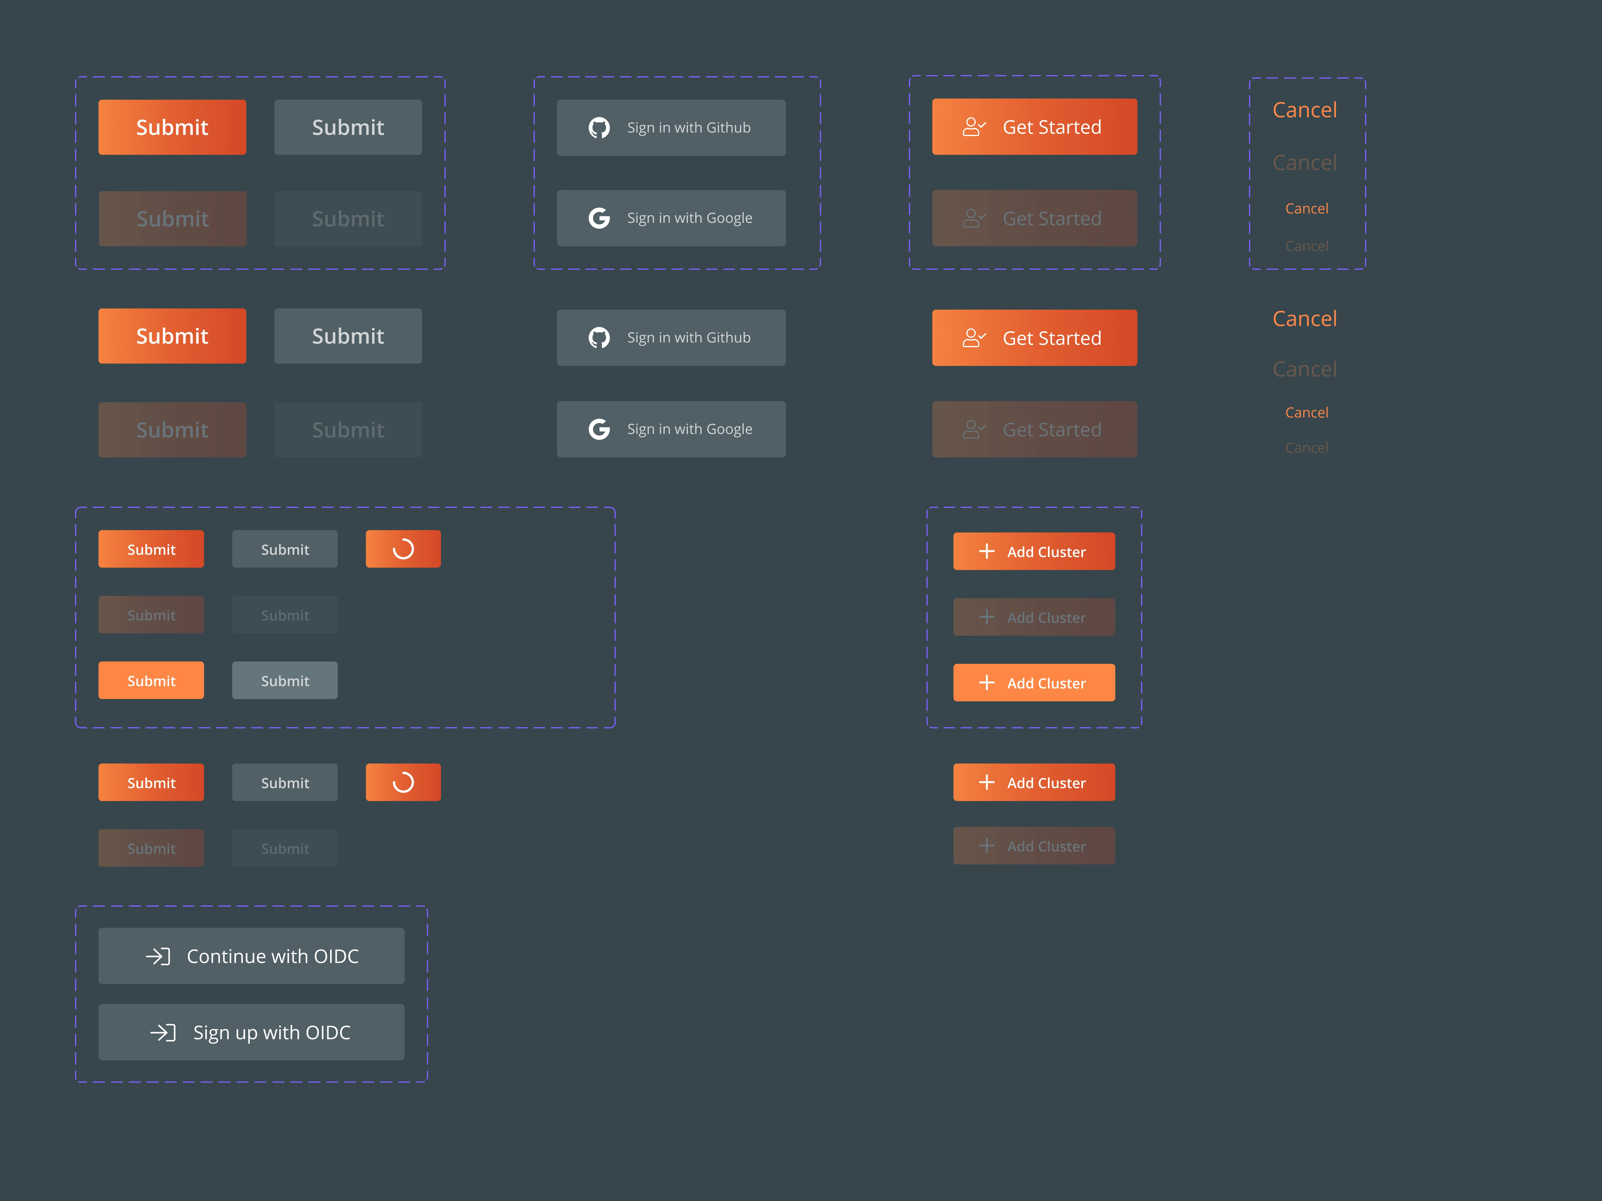
Task: Click the small orange Submit beside the unframed spinner
Action: pos(151,782)
